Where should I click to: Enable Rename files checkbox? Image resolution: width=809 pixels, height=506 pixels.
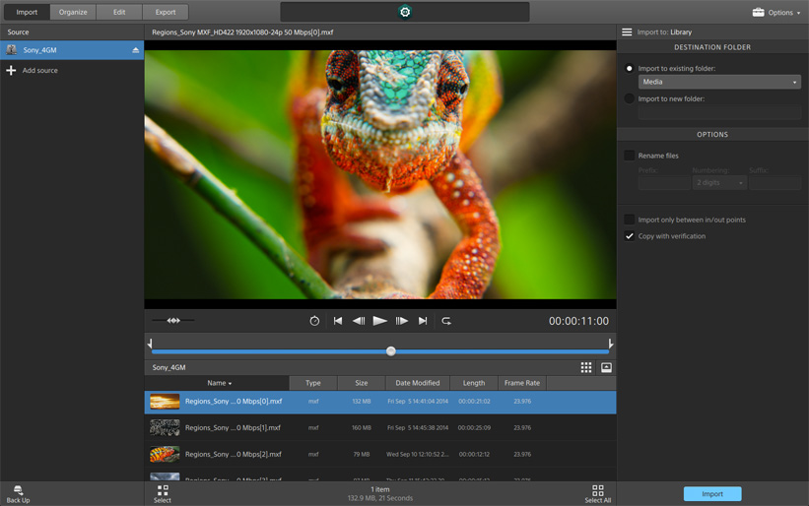(630, 156)
